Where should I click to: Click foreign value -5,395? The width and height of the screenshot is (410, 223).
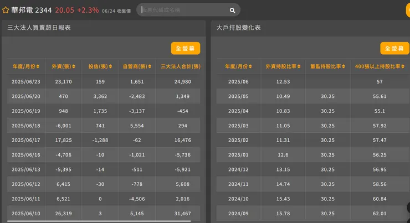(63, 169)
